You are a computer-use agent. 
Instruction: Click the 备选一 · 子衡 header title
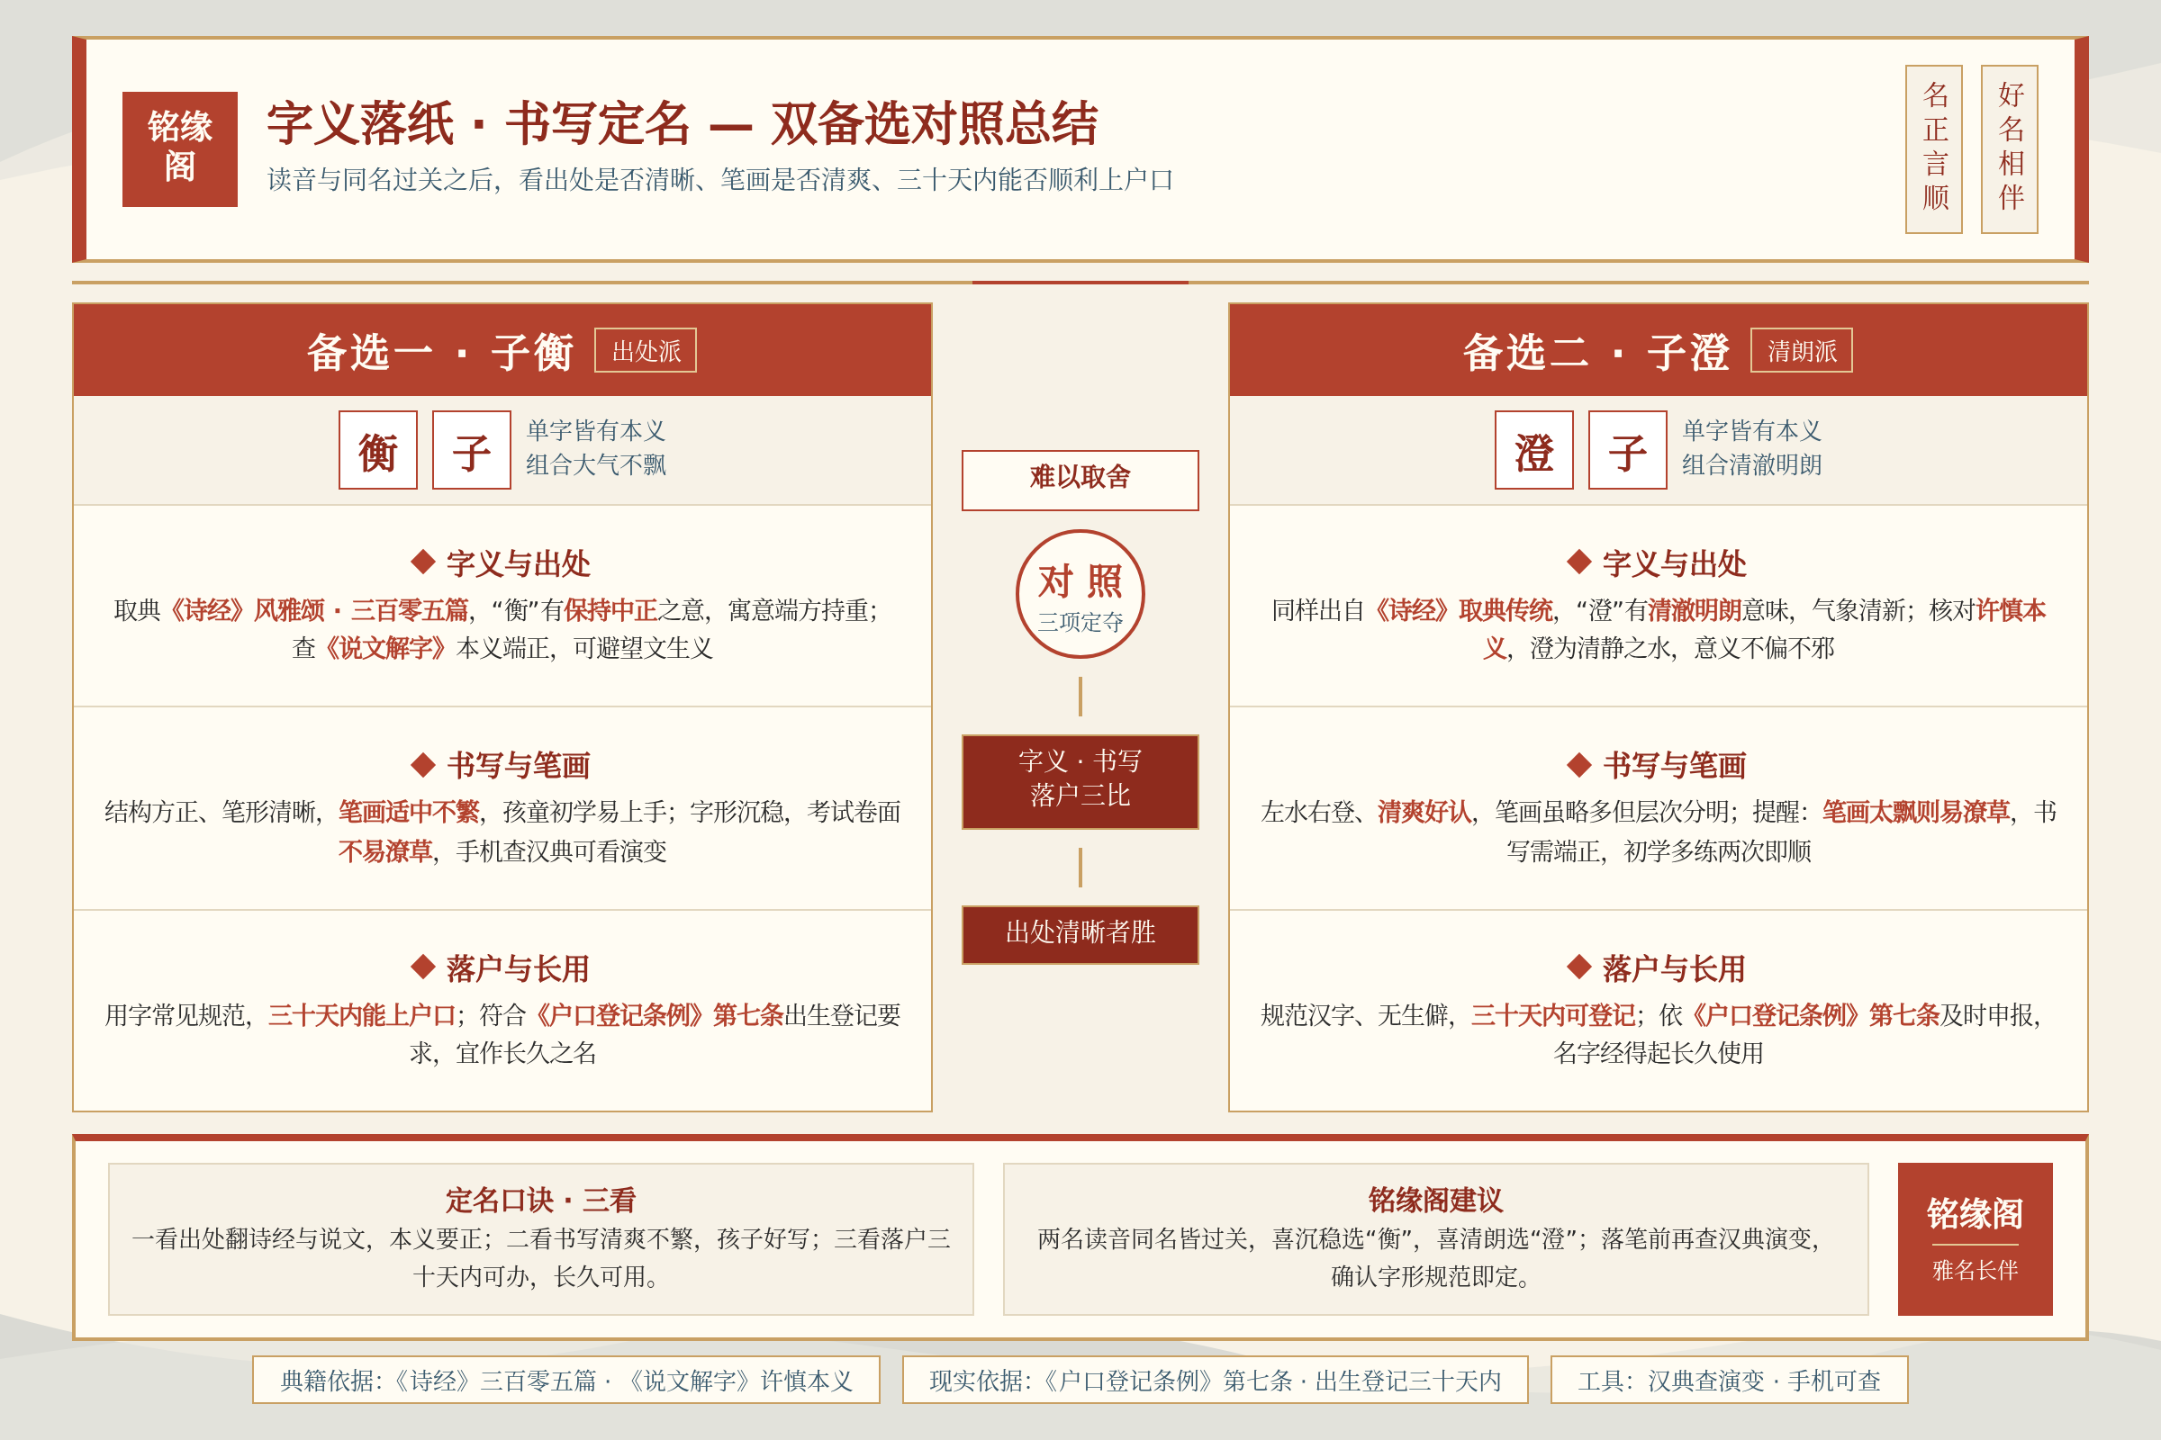(x=440, y=352)
